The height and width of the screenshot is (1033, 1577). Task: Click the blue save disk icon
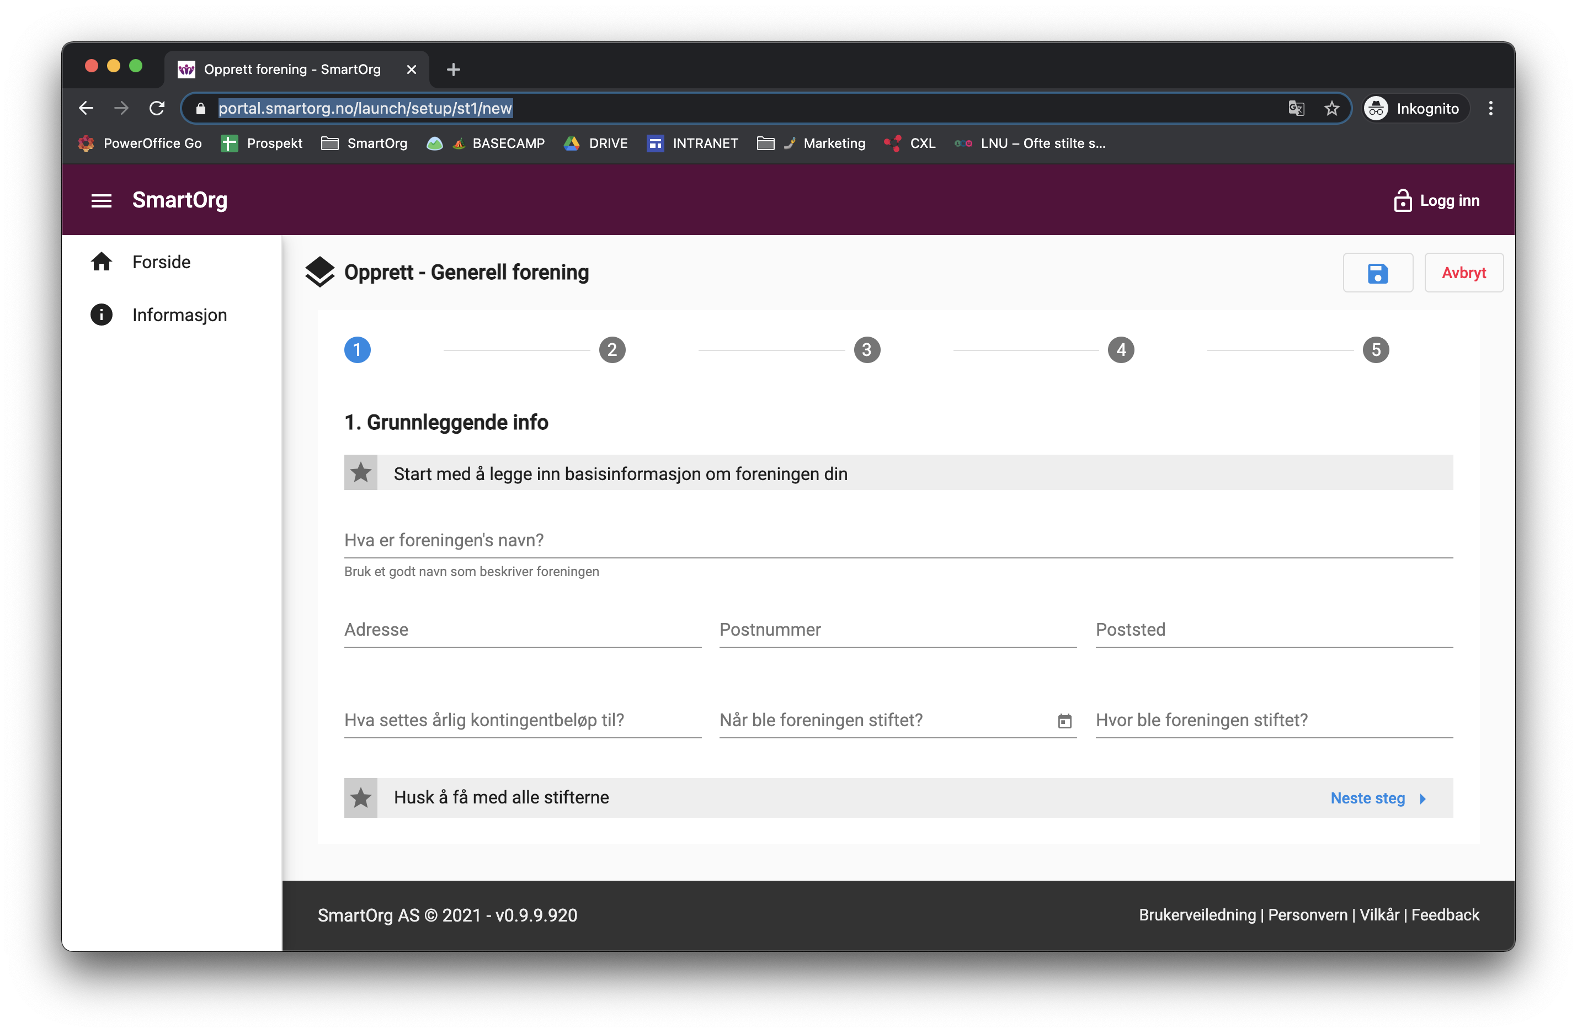tap(1378, 273)
